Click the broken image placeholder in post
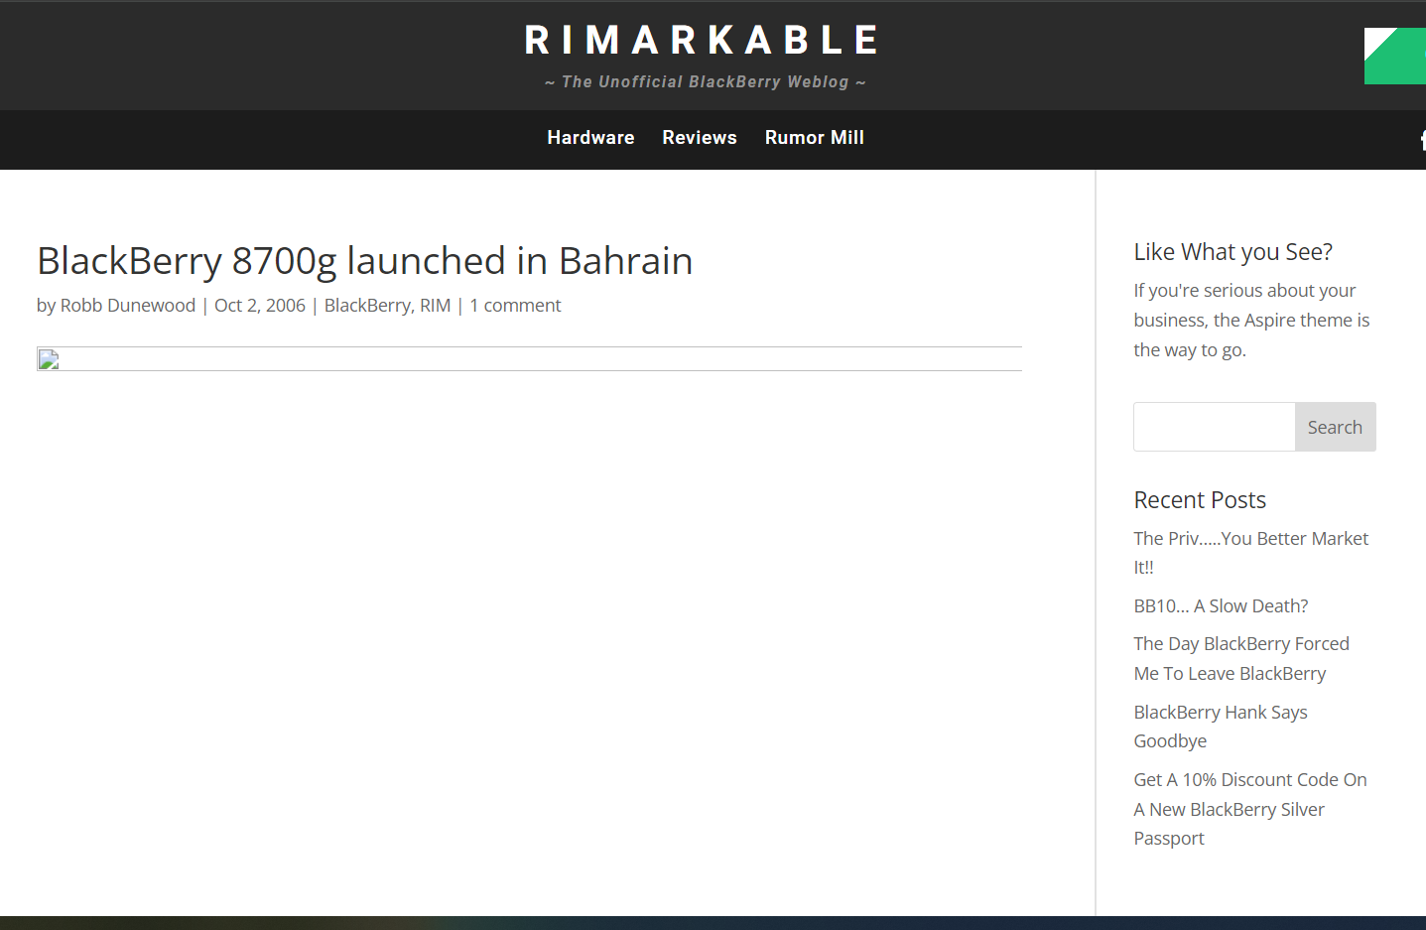The image size is (1426, 930). click(x=49, y=359)
